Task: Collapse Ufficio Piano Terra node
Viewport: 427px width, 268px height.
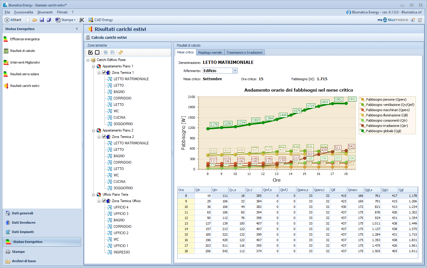Action: (x=93, y=195)
